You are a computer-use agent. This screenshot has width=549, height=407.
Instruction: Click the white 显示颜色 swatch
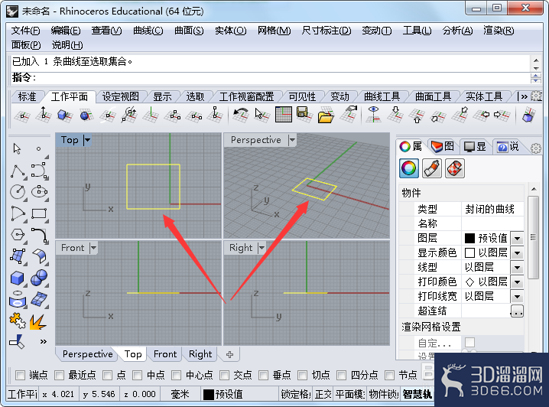469,253
